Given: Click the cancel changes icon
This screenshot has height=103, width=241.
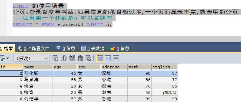Looking at the screenshot, I should click(x=88, y=58).
